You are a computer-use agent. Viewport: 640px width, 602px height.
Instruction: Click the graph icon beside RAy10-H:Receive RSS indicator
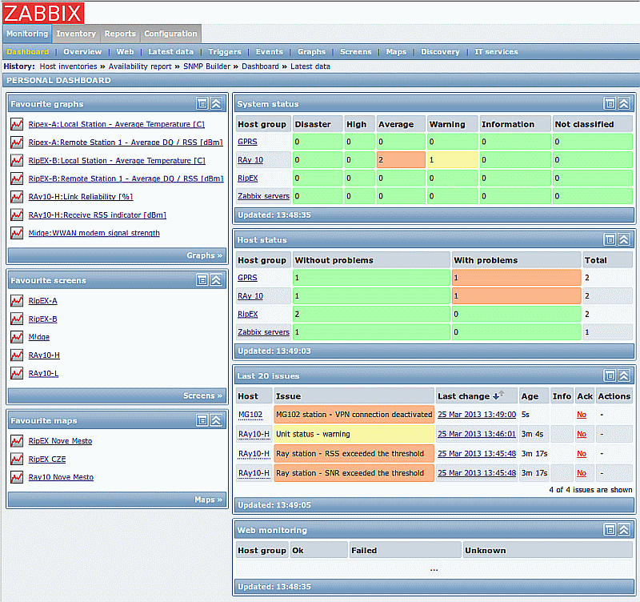pyautogui.click(x=17, y=215)
